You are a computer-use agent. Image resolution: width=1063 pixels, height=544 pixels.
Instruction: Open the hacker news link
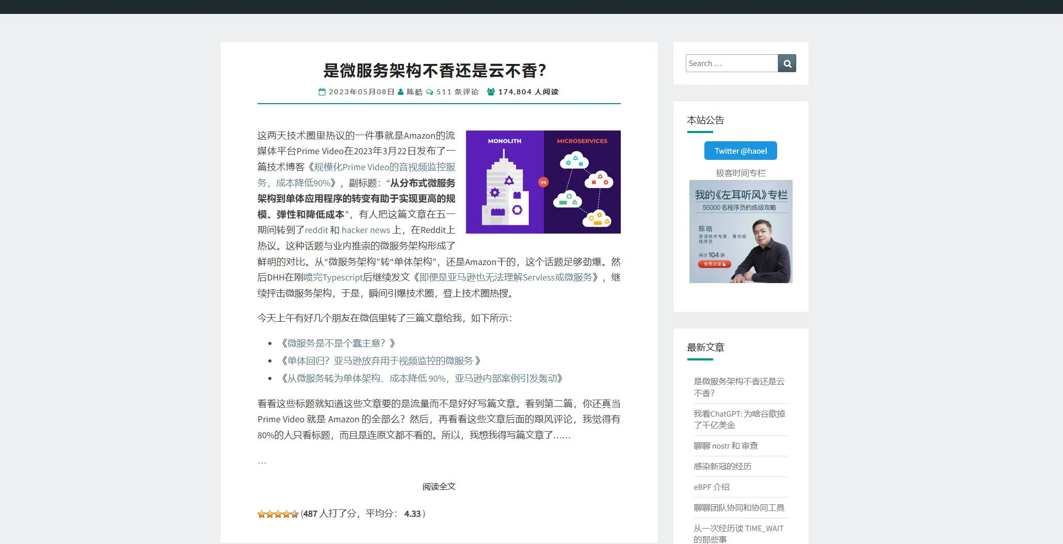(365, 230)
